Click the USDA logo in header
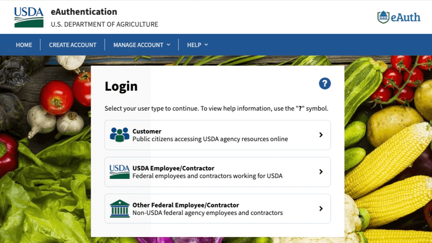Screen dimensions: 432x243 pyautogui.click(x=29, y=17)
